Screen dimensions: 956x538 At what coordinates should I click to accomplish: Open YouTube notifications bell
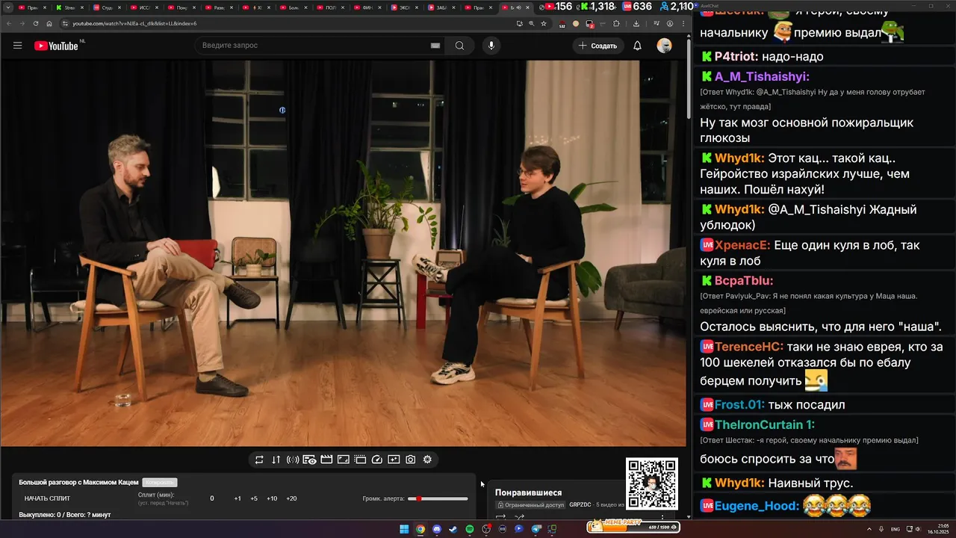[x=637, y=46]
